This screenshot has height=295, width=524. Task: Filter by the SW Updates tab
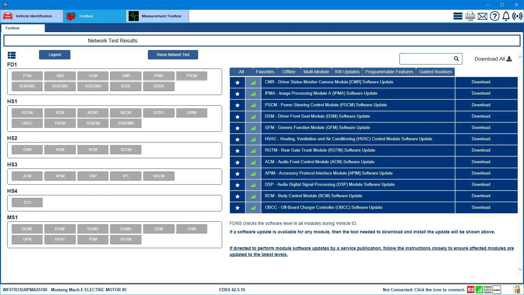coord(347,72)
